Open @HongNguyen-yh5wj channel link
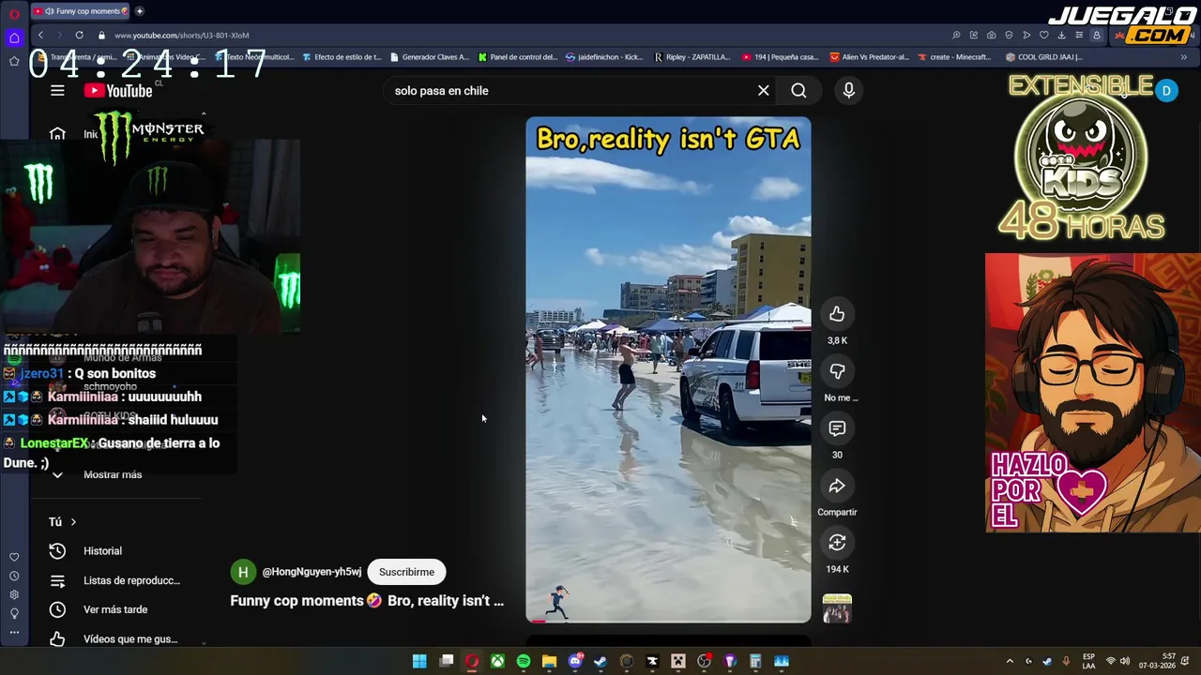The width and height of the screenshot is (1201, 675). coord(312,572)
